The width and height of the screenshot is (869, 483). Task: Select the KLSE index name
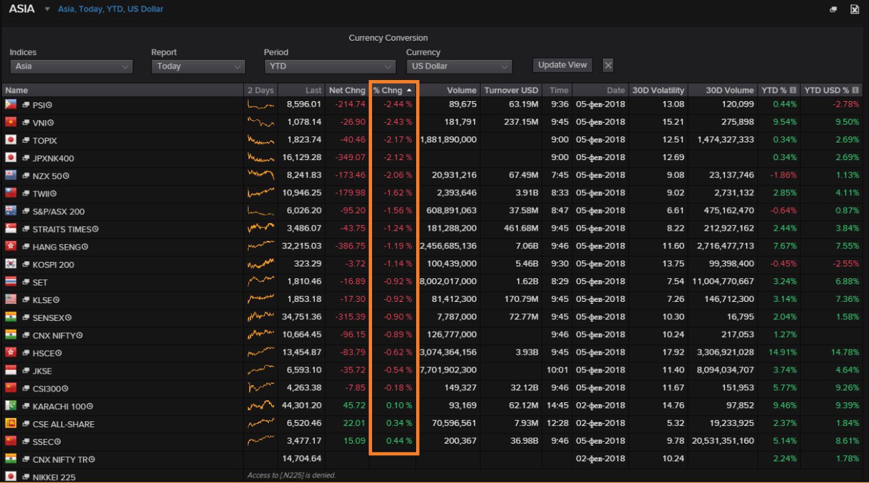pos(42,300)
